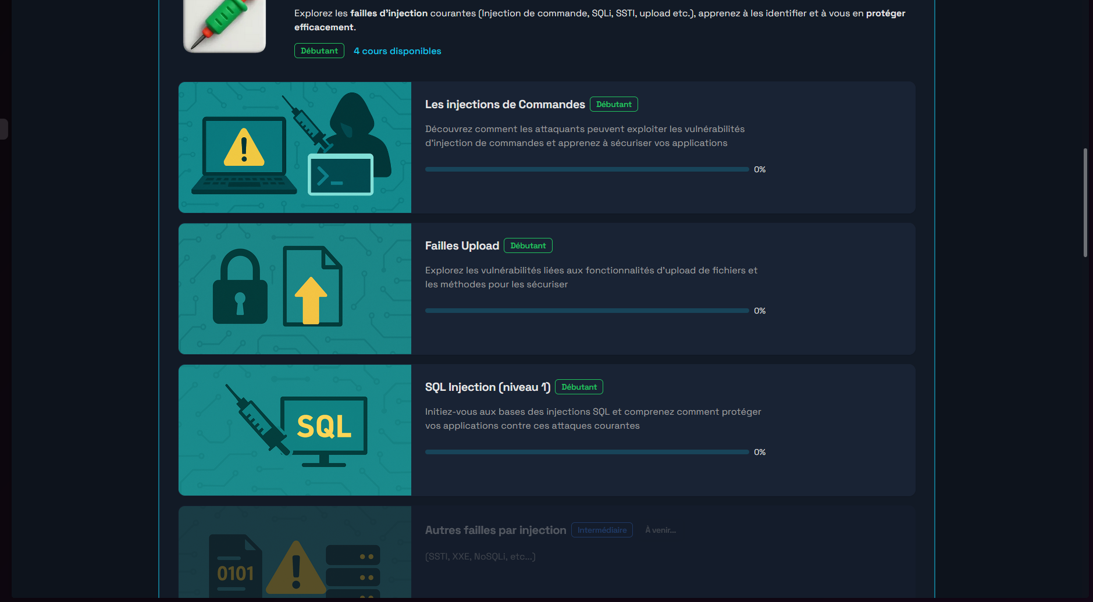Open Les injections de Commandes course thumbnail
This screenshot has height=602, width=1093.
point(295,147)
